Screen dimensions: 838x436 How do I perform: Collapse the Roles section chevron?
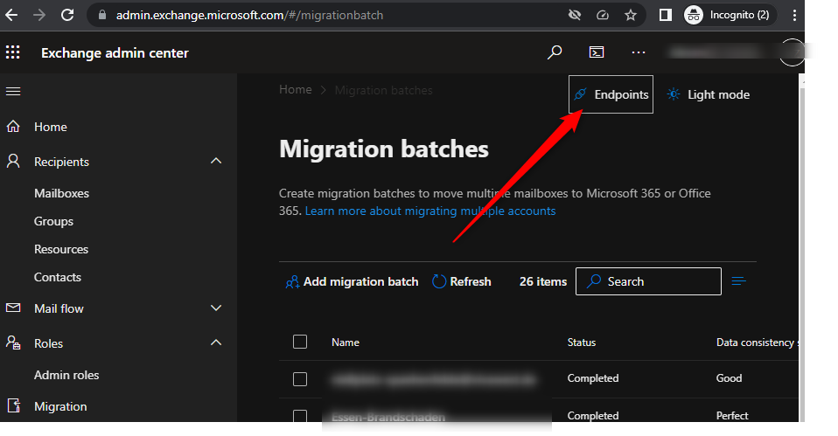[216, 343]
